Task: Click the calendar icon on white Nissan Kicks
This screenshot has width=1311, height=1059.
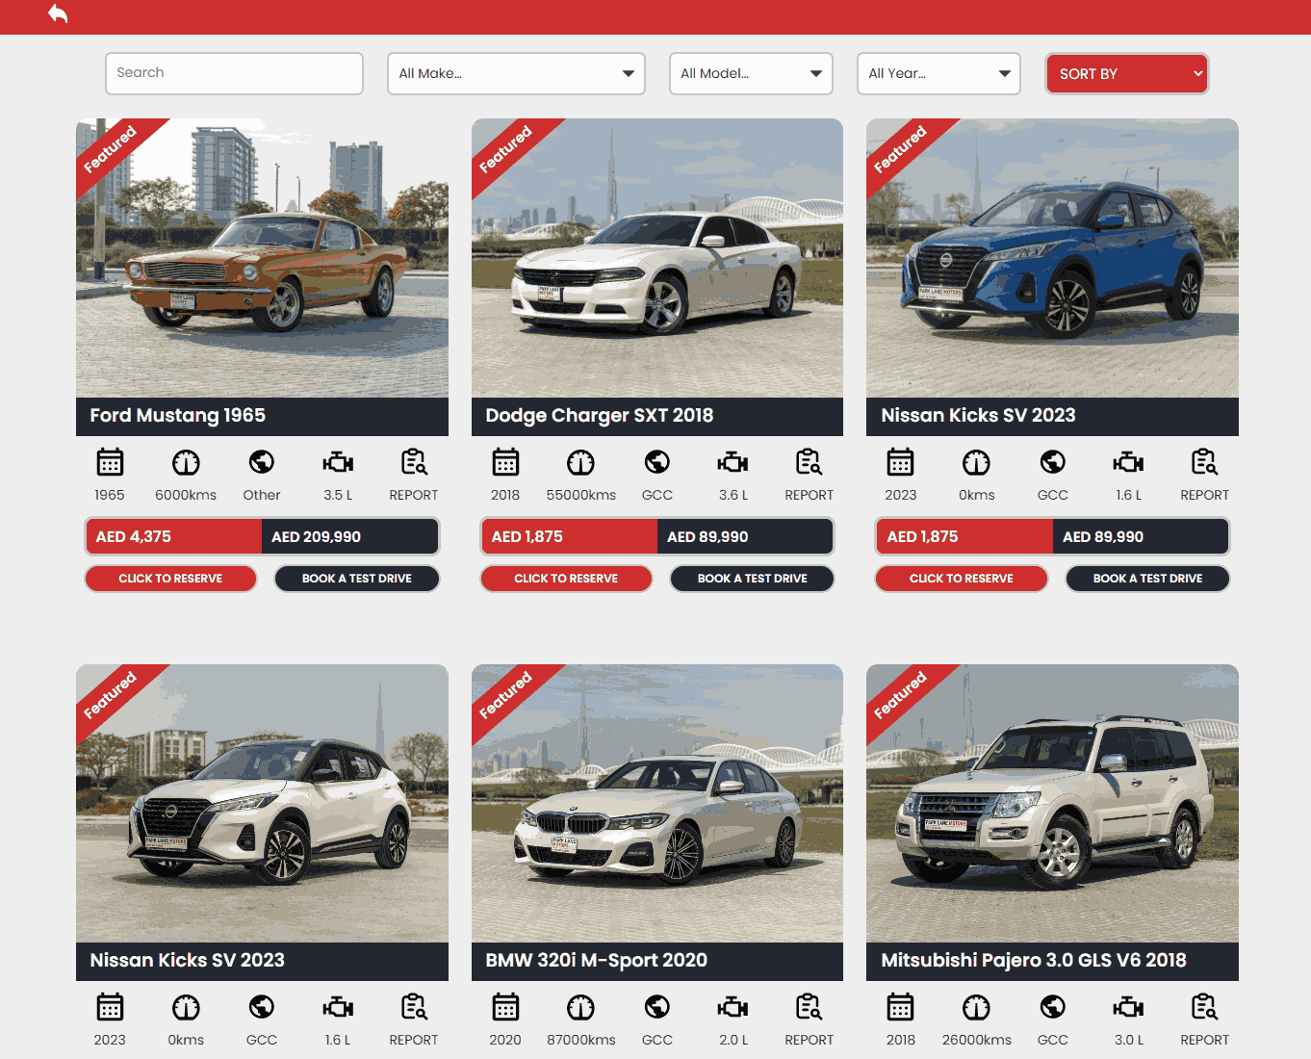Action: pos(110,1007)
